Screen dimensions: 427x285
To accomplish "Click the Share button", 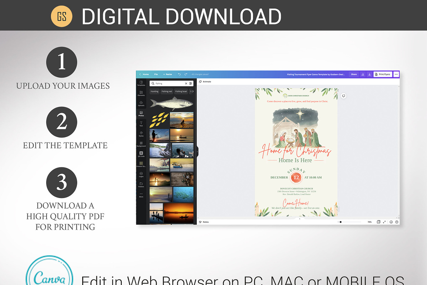I will coord(354,74).
